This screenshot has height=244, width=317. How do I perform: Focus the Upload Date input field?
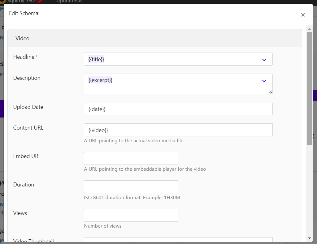[178, 109]
